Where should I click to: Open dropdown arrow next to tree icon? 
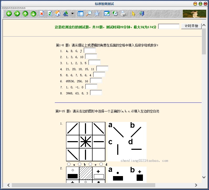click(72, 13)
